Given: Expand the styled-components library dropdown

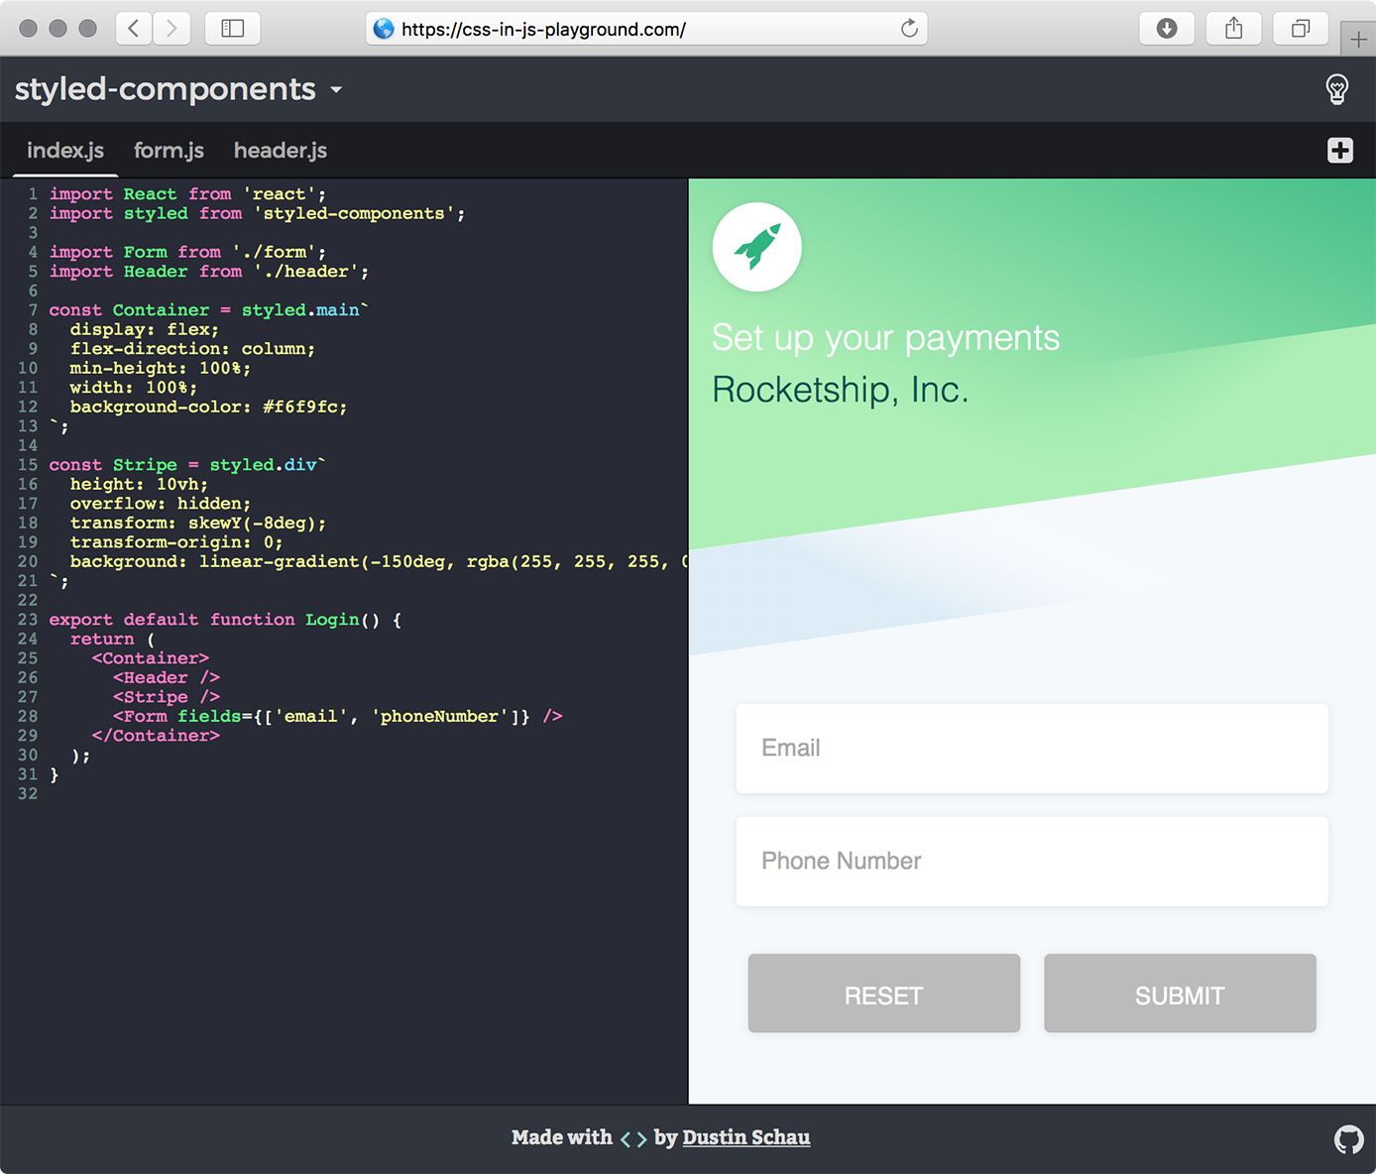Looking at the screenshot, I should click(178, 89).
